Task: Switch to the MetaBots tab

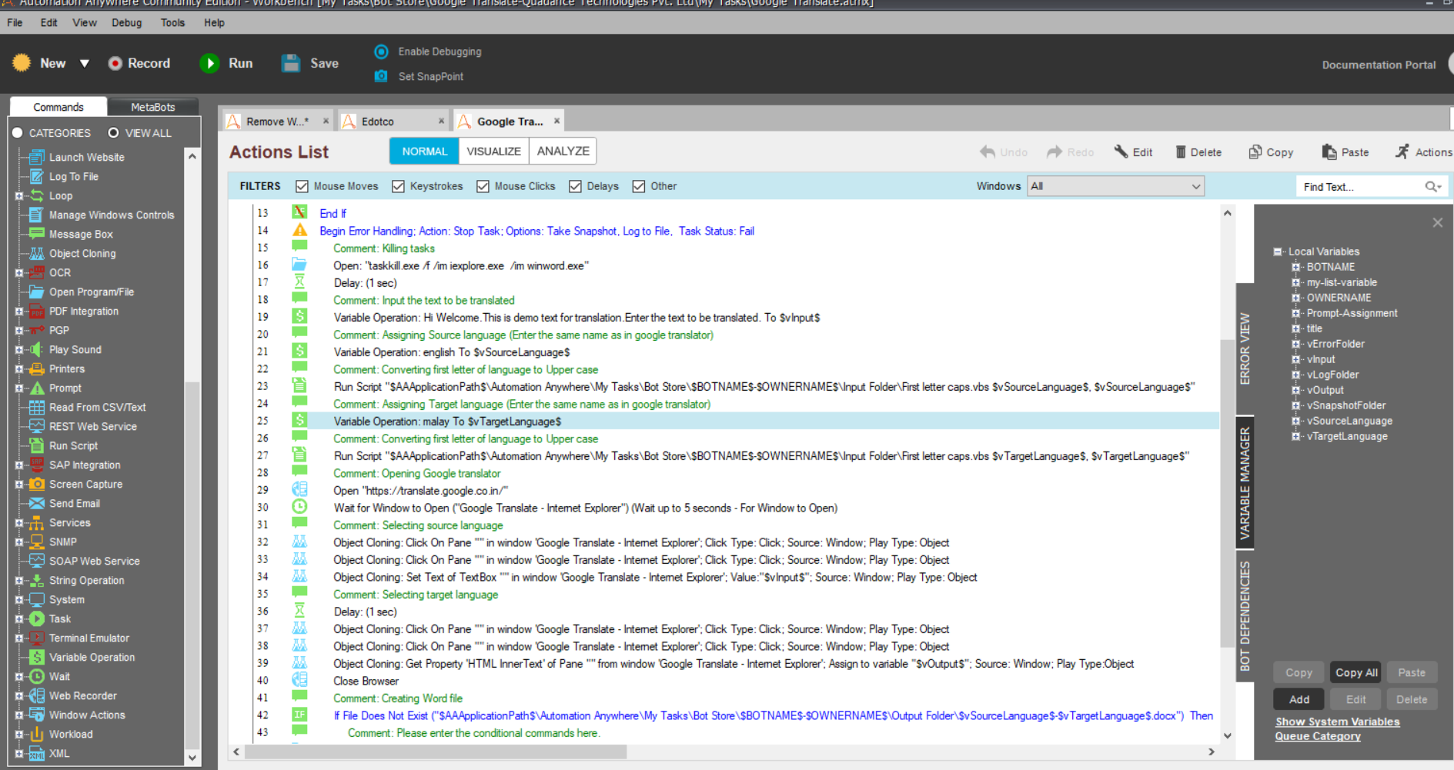Action: coord(152,107)
